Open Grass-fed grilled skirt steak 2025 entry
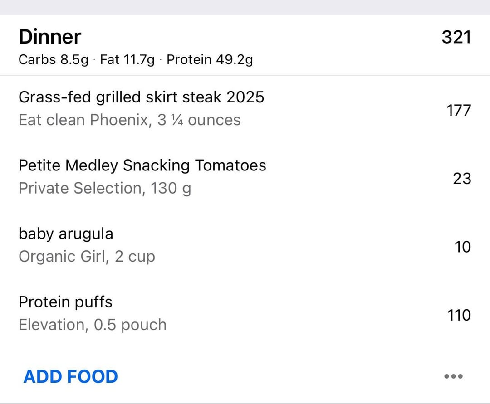The height and width of the screenshot is (404, 490). (x=141, y=97)
